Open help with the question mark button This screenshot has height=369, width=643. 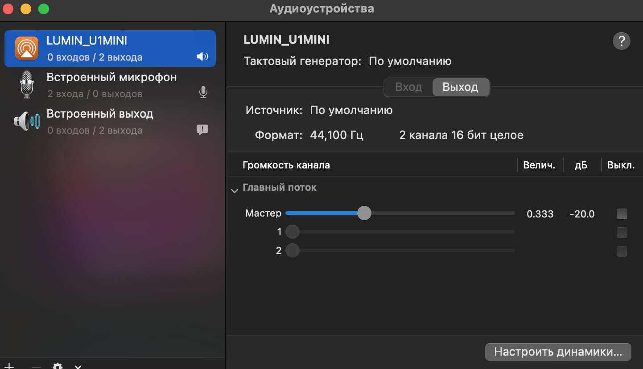tap(622, 41)
